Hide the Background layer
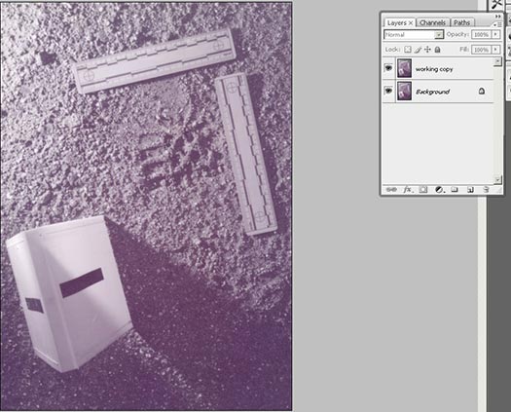This screenshot has height=412, width=511. point(388,90)
